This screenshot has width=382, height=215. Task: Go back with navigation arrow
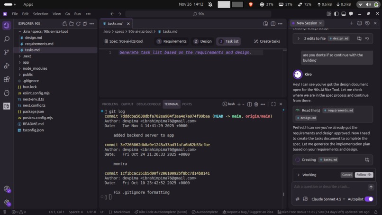(112, 14)
